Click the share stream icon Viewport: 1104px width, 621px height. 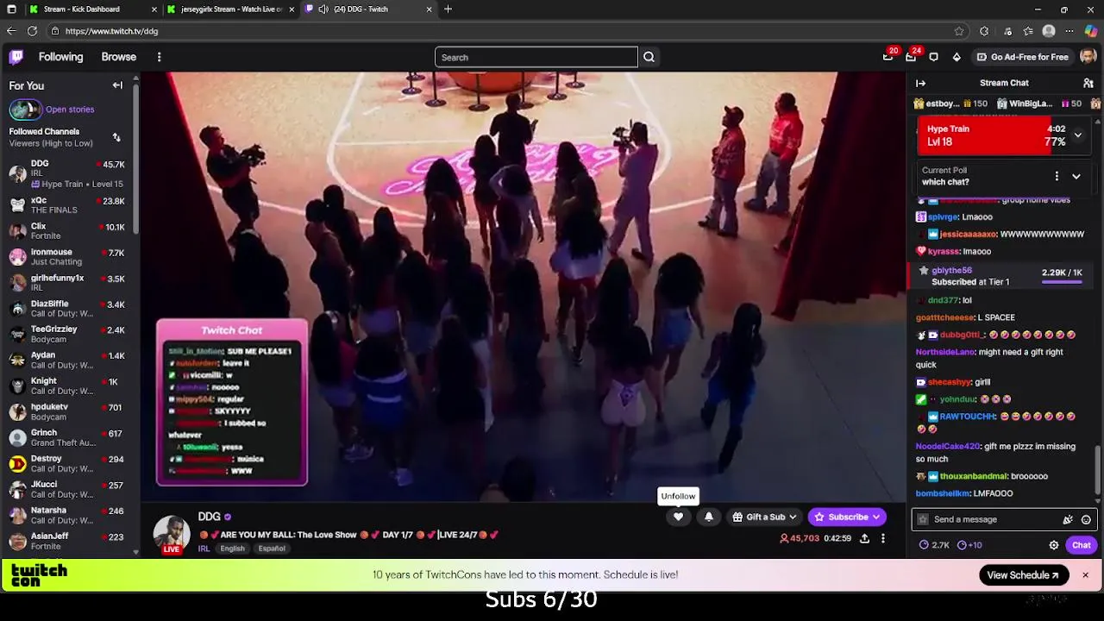coord(864,538)
